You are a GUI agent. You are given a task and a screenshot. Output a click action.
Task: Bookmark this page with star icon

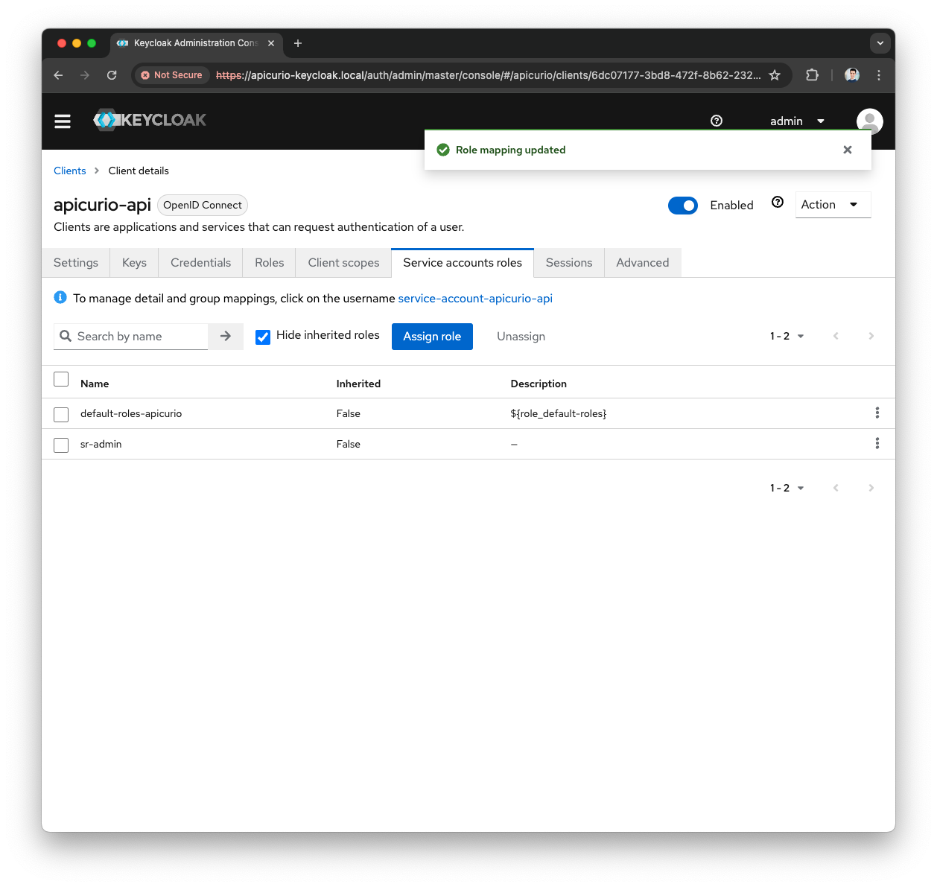(x=775, y=75)
